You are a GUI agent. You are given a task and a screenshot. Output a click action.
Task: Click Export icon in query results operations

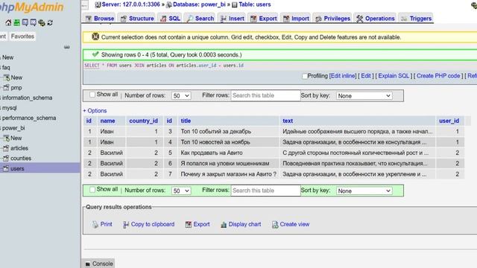(189, 224)
